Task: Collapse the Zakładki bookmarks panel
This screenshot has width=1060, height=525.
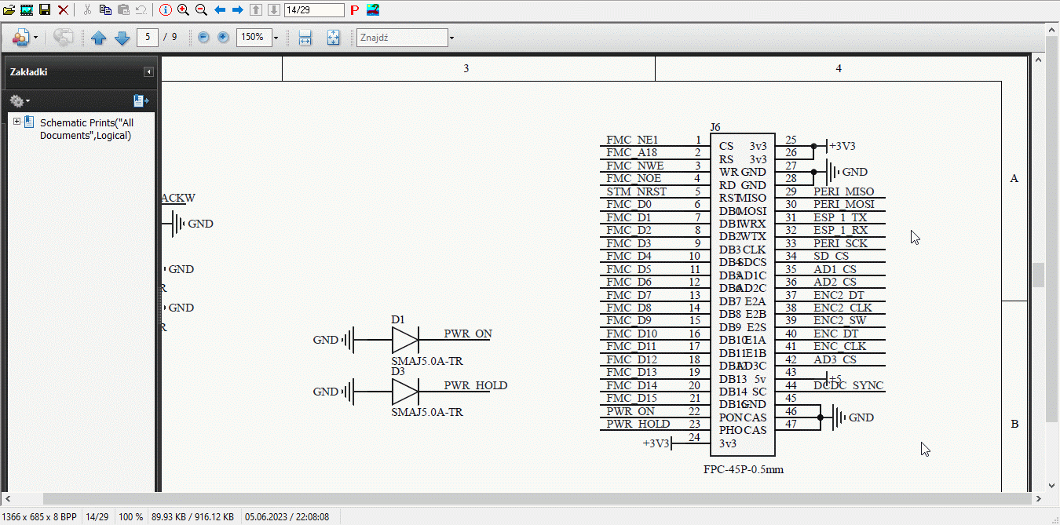Action: coord(148,72)
